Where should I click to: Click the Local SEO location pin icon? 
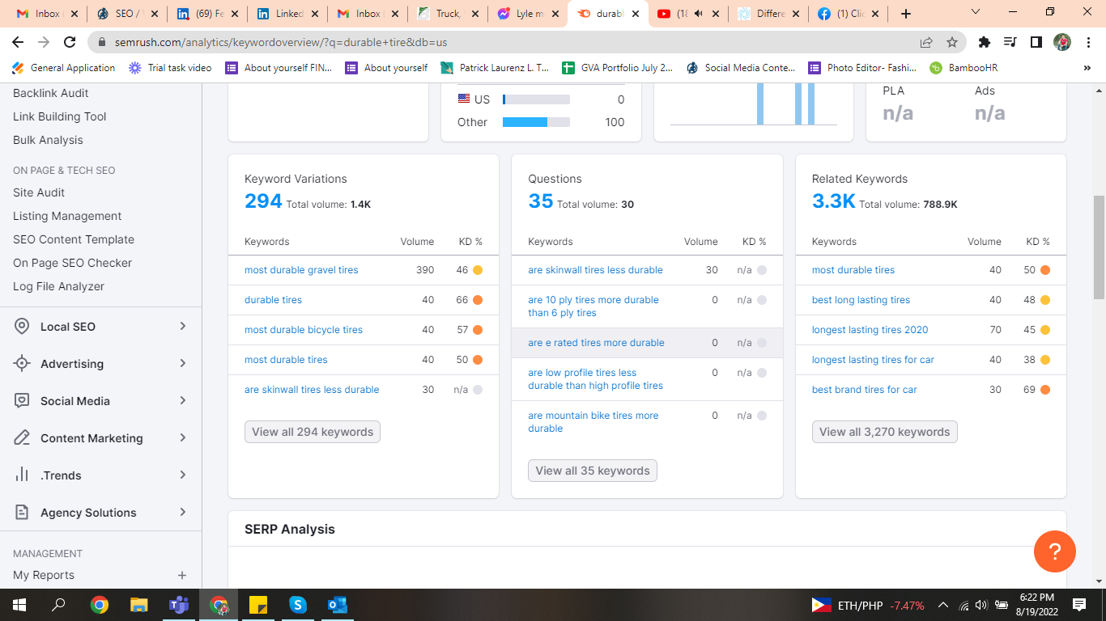pos(23,327)
